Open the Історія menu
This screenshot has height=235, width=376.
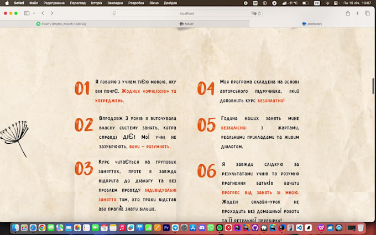click(96, 3)
